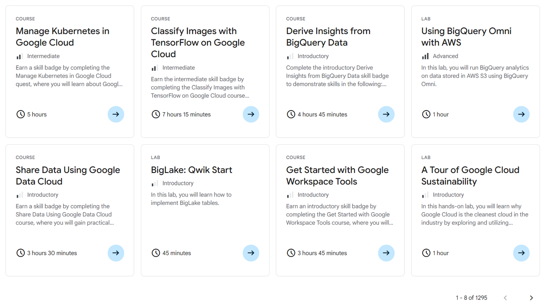Image resolution: width=546 pixels, height=304 pixels.
Task: Click the '1 hour' duration on Sustainability card
Action: [x=441, y=253]
